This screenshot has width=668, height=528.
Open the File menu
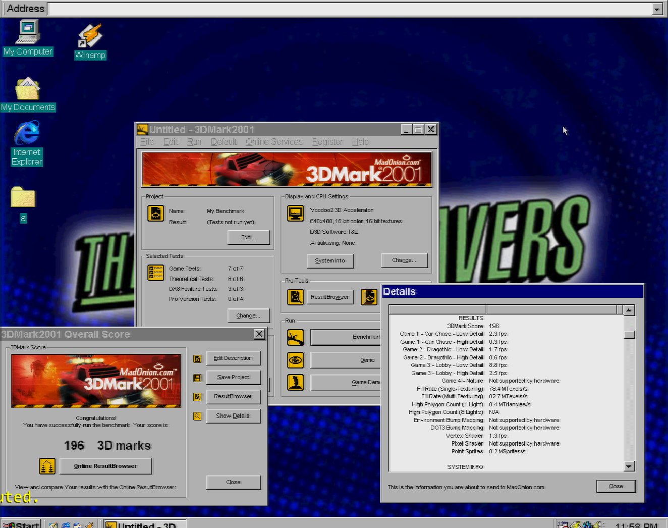coord(147,142)
